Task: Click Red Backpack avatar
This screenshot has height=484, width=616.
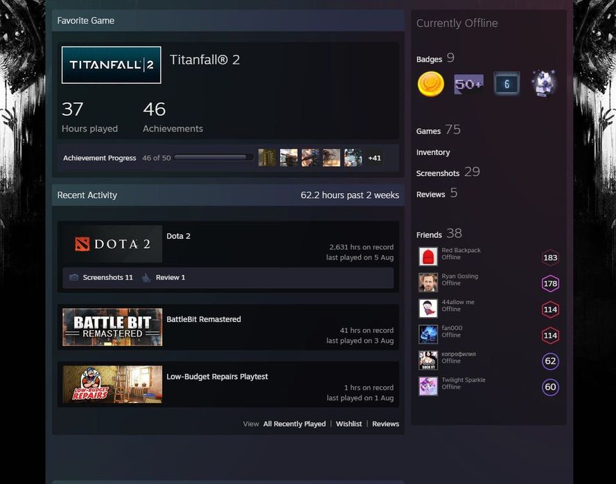Action: (428, 256)
